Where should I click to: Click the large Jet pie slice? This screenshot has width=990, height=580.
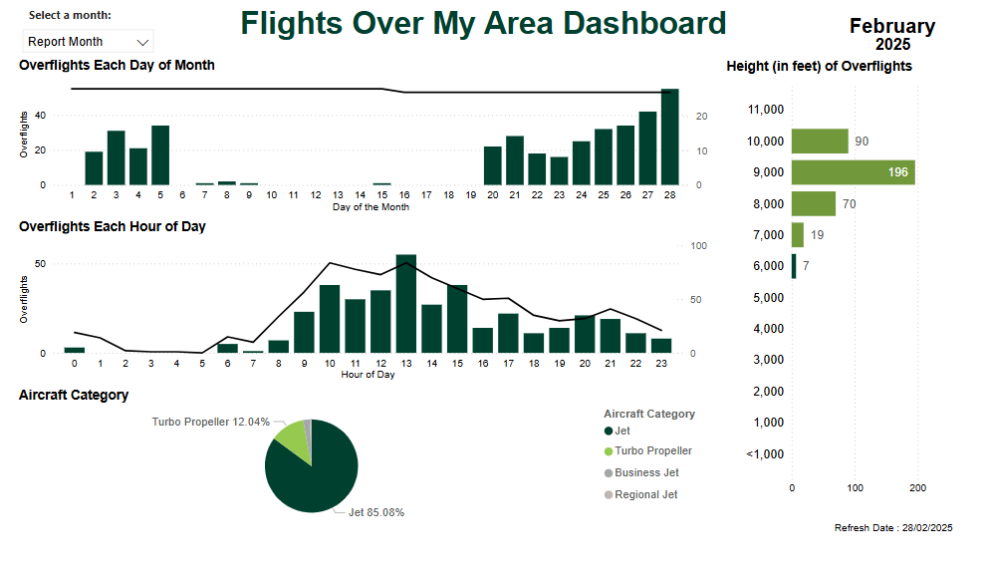(317, 473)
